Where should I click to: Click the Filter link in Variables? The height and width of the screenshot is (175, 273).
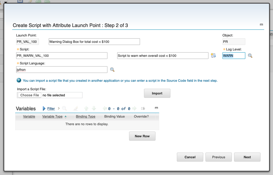point(51,108)
